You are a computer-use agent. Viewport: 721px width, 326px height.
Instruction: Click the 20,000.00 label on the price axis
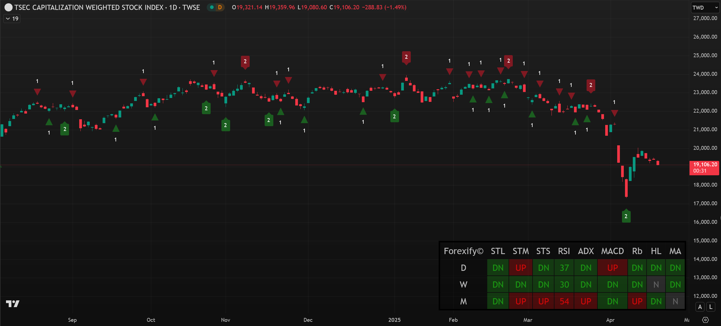705,148
